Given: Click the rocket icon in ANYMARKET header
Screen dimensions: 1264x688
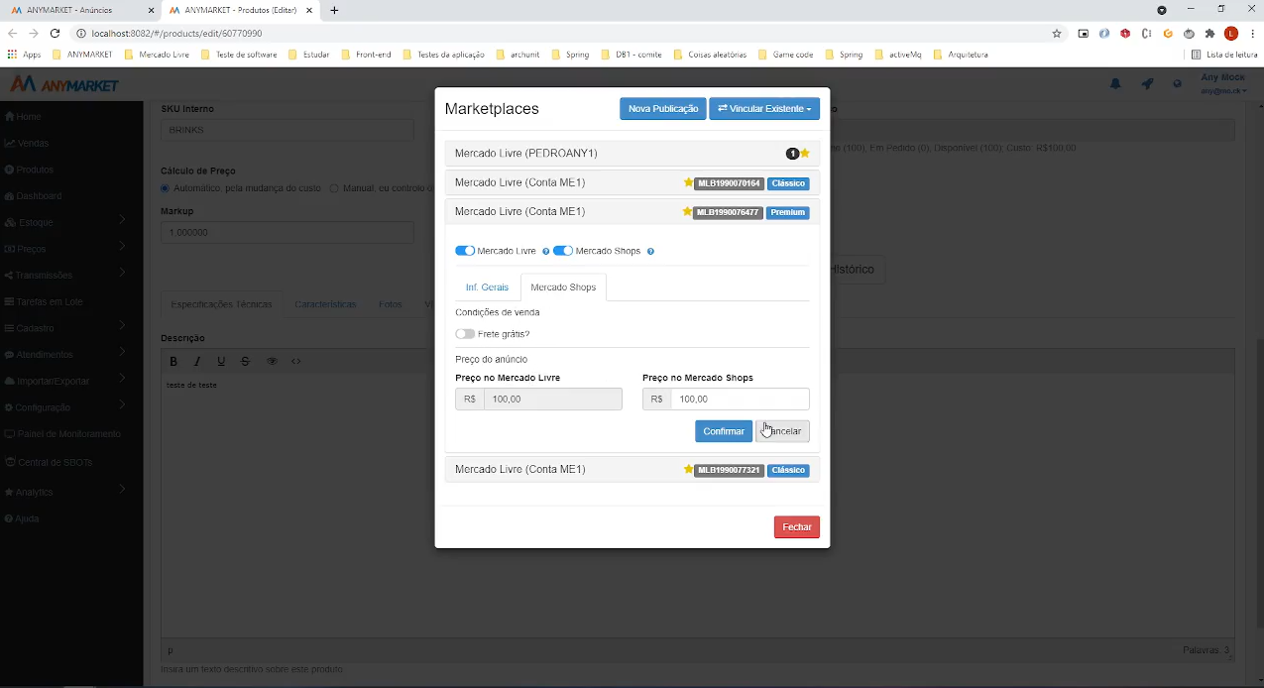Looking at the screenshot, I should (1147, 84).
